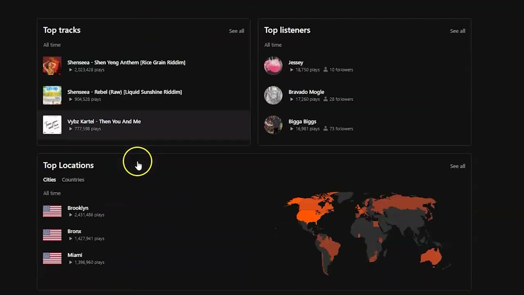
Task: Click followers icon next to 28 followers
Action: coord(325,100)
